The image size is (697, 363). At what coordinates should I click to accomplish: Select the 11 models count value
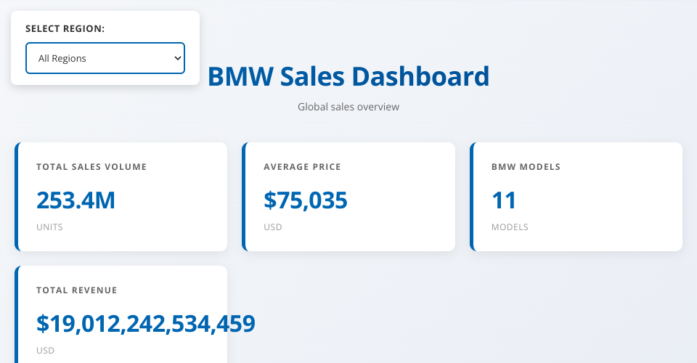point(503,200)
